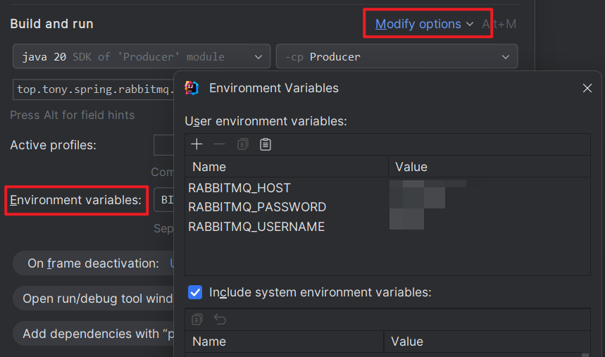Open the Modify options dropdown
605x357 pixels.
tap(424, 24)
